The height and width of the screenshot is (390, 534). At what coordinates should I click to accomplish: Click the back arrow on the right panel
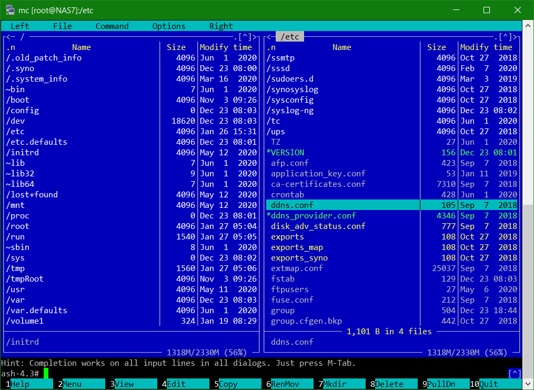tap(269, 37)
